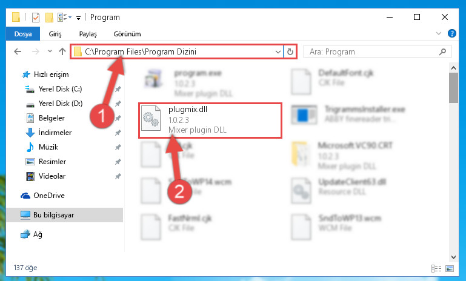Click the search magnifier icon

click(x=442, y=51)
